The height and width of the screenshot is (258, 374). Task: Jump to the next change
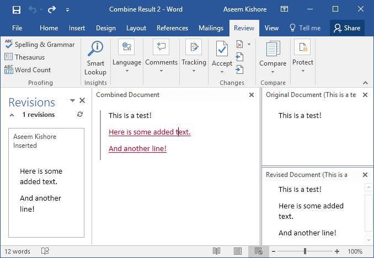pos(239,69)
